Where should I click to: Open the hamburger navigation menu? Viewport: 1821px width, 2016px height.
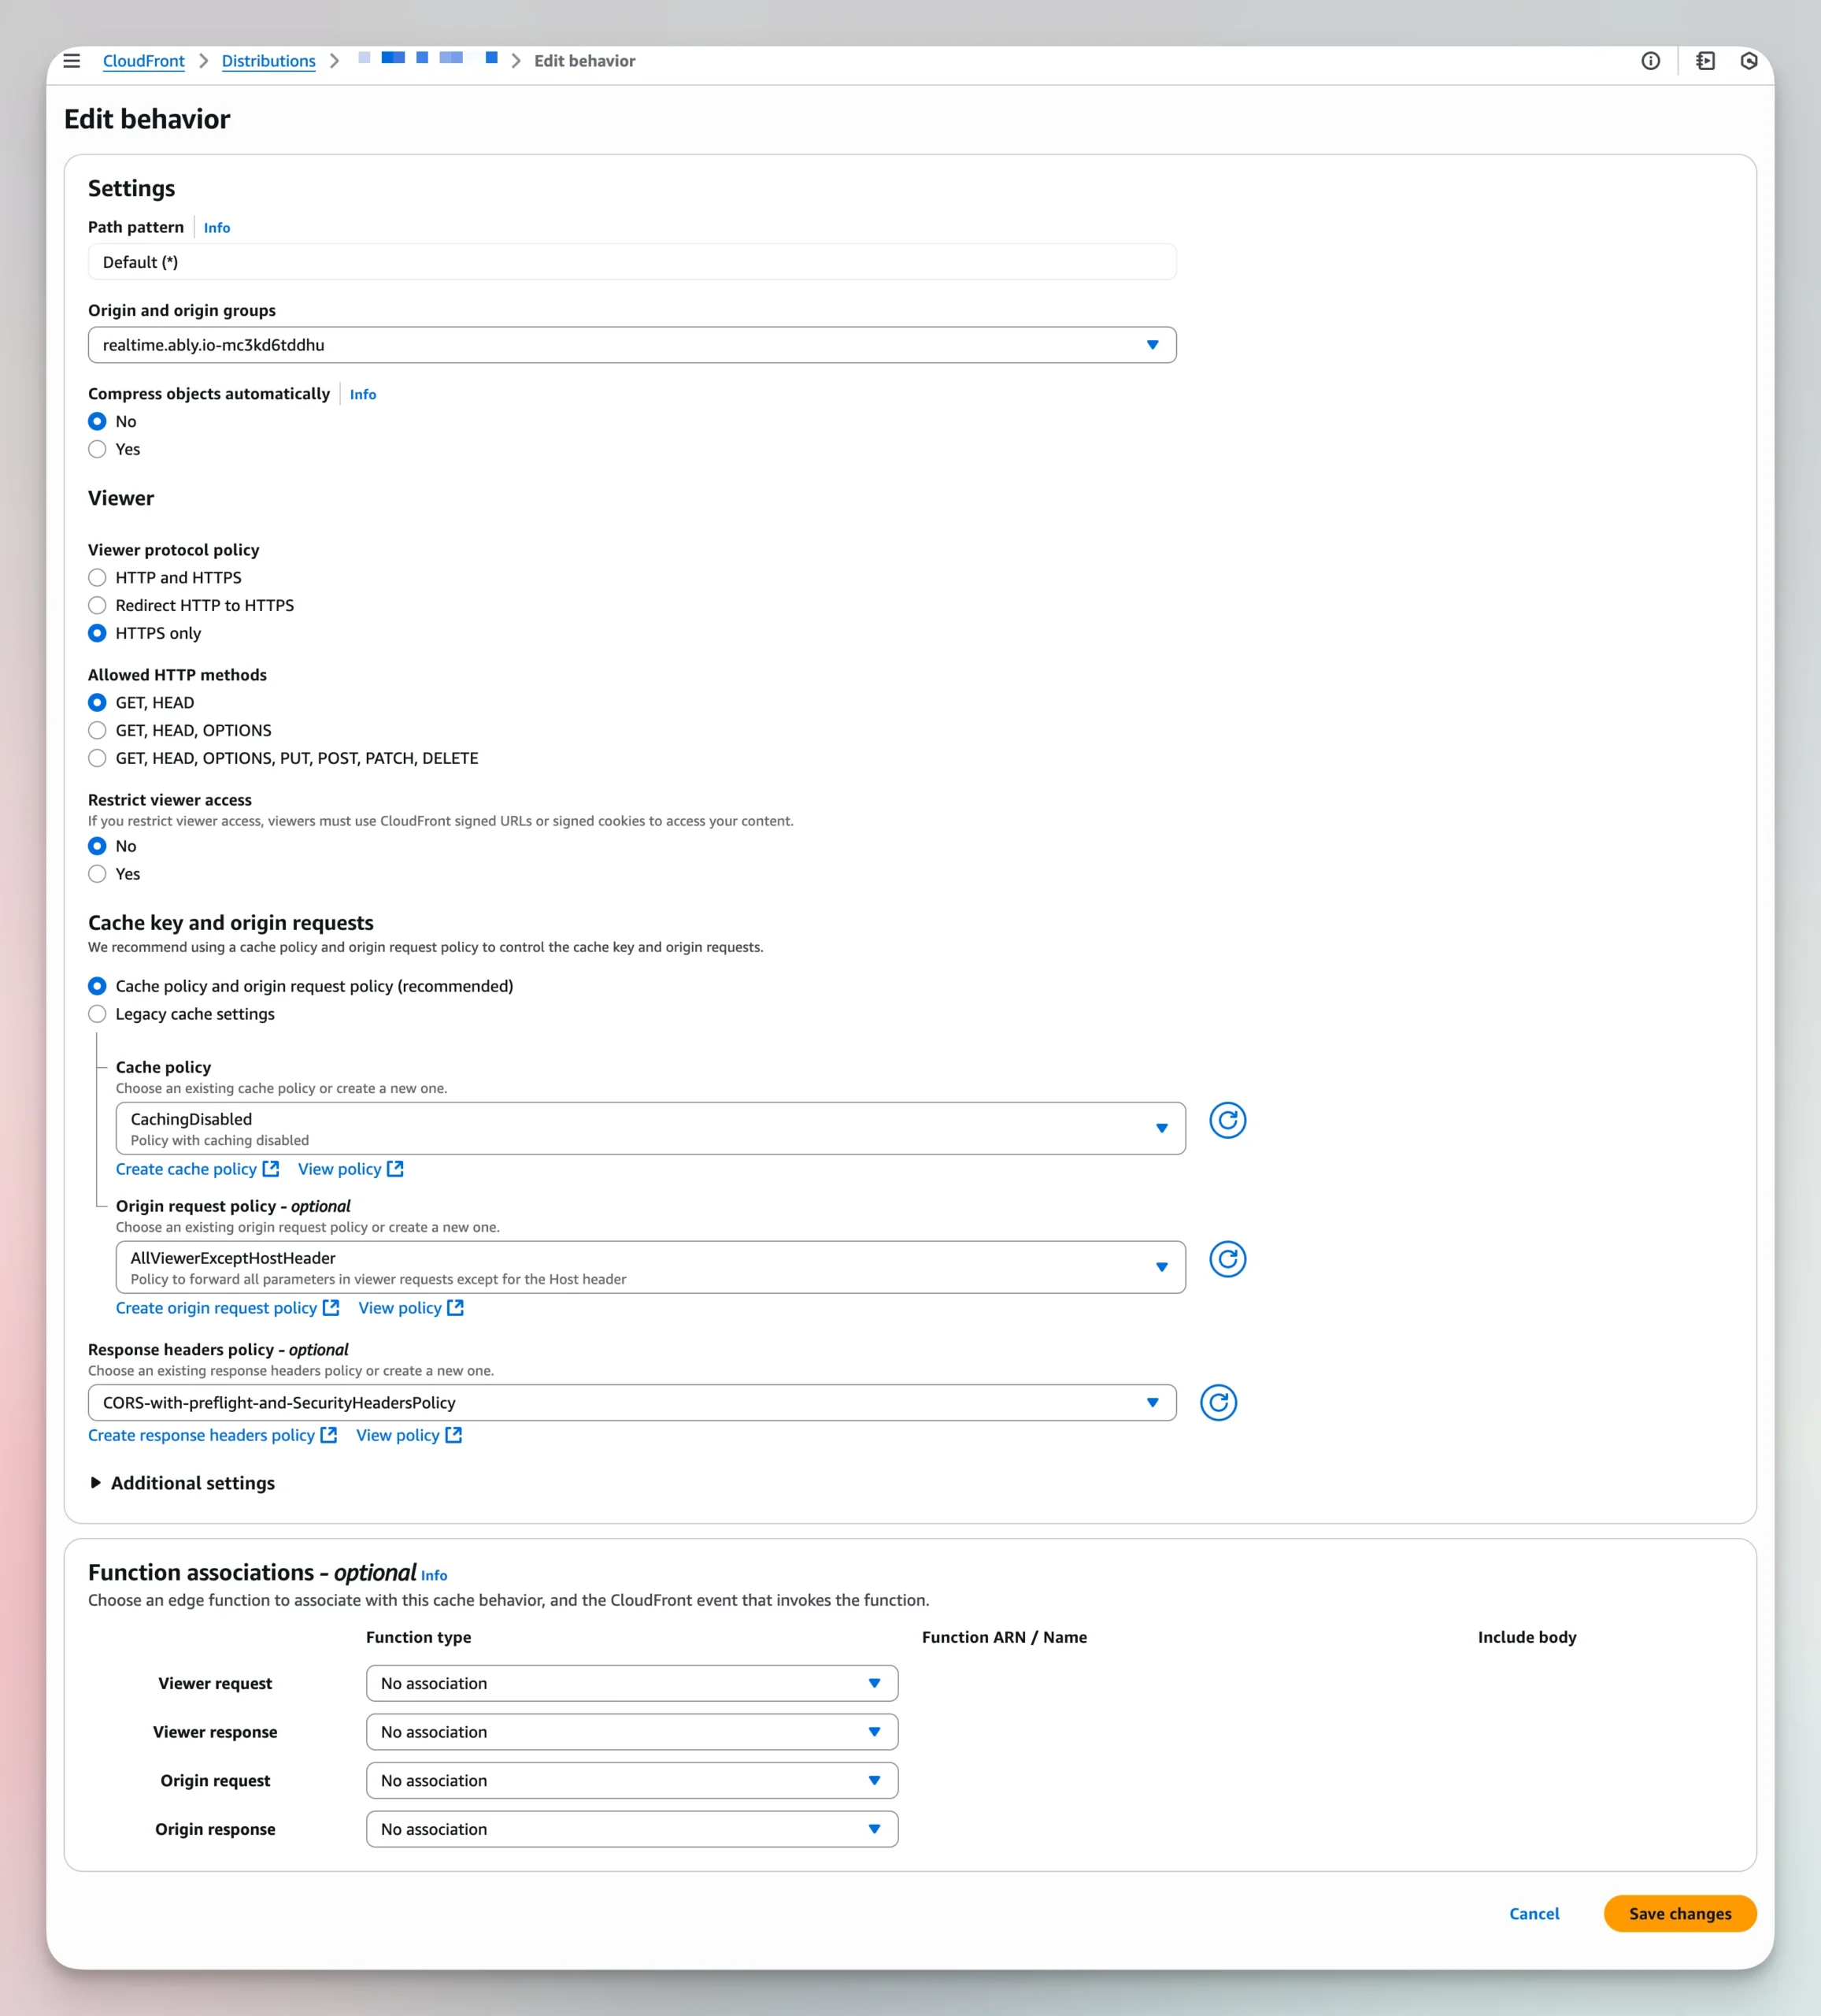point(72,61)
